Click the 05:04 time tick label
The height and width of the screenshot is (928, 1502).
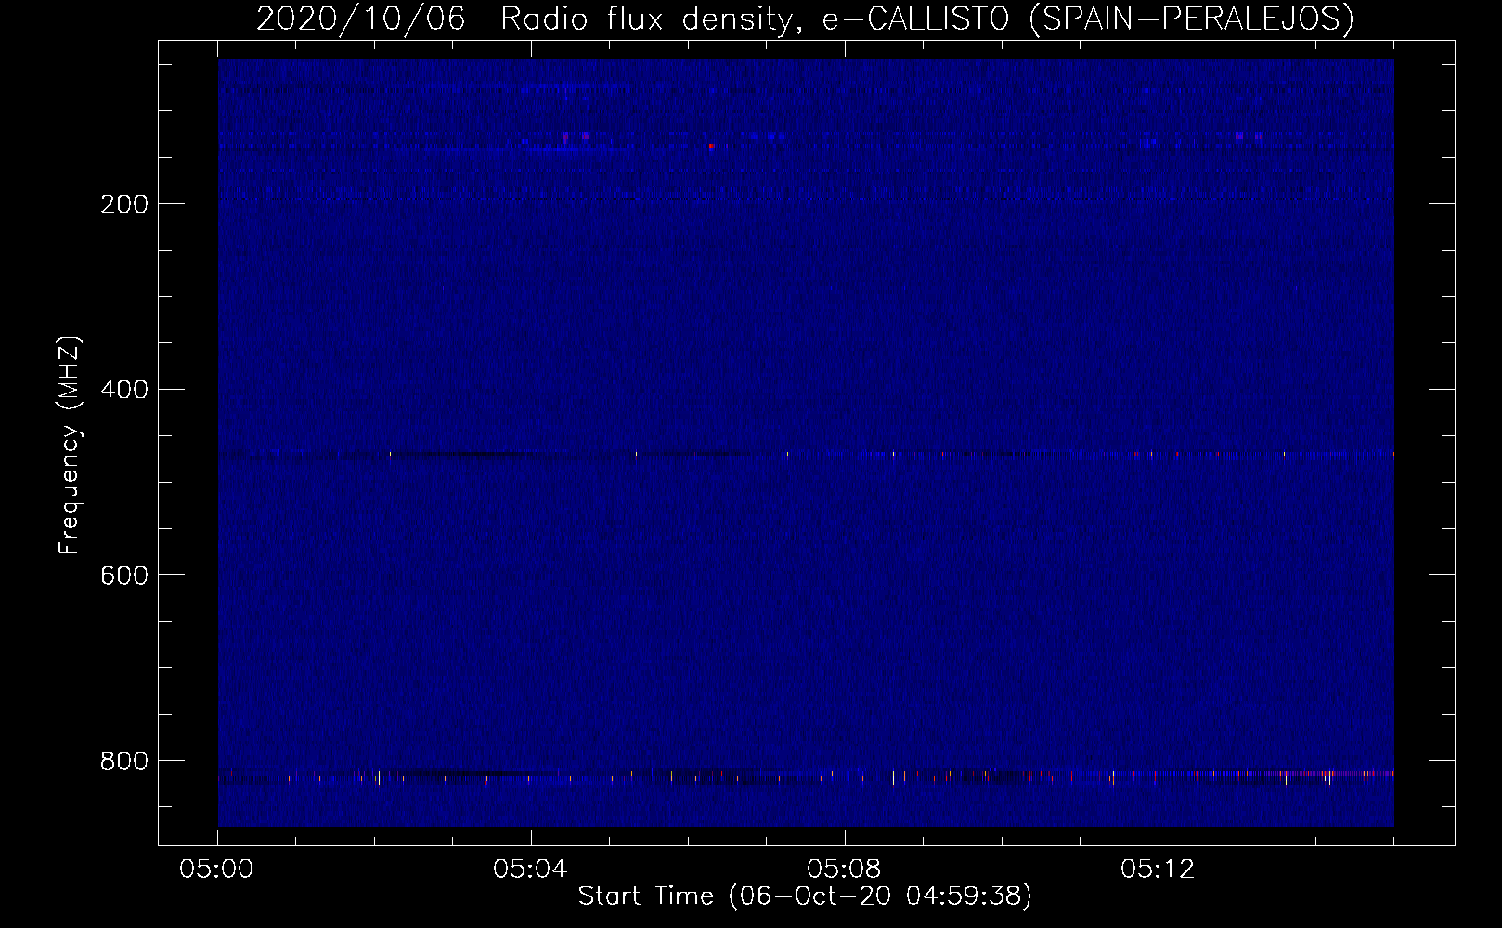click(531, 870)
